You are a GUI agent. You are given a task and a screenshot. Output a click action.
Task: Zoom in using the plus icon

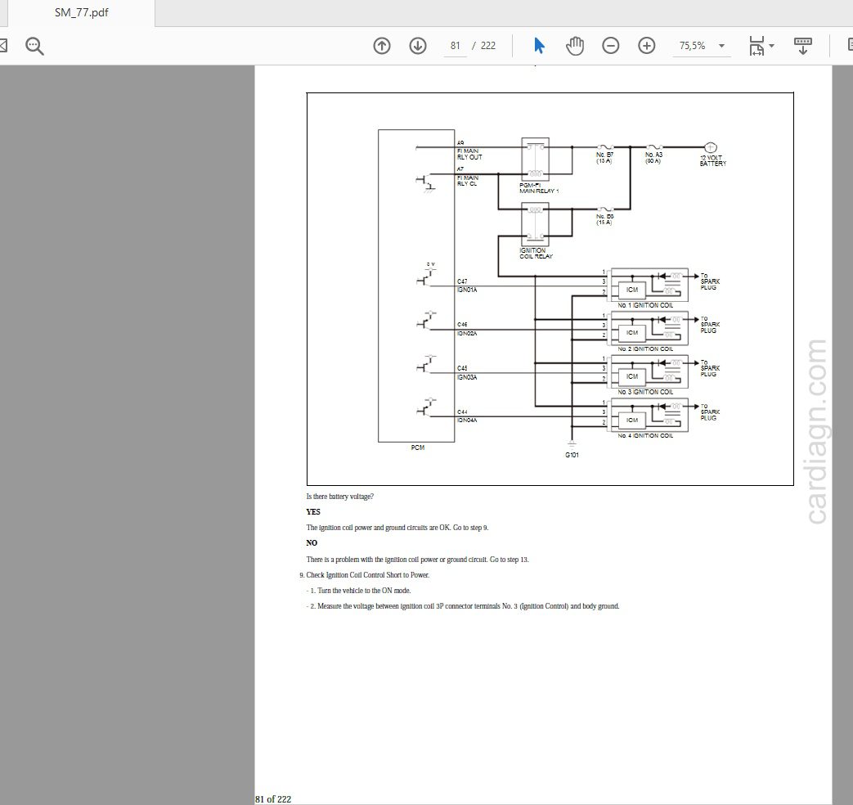tap(647, 46)
